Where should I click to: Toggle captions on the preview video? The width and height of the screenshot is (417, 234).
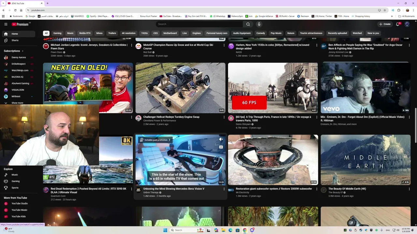[221, 147]
